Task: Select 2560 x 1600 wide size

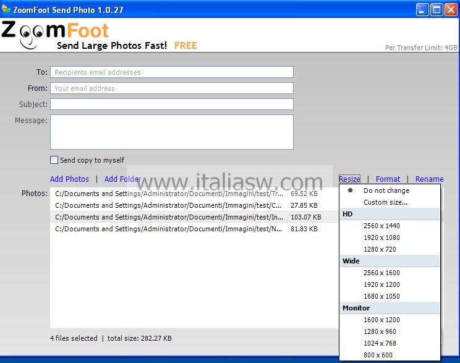Action: pyautogui.click(x=390, y=273)
